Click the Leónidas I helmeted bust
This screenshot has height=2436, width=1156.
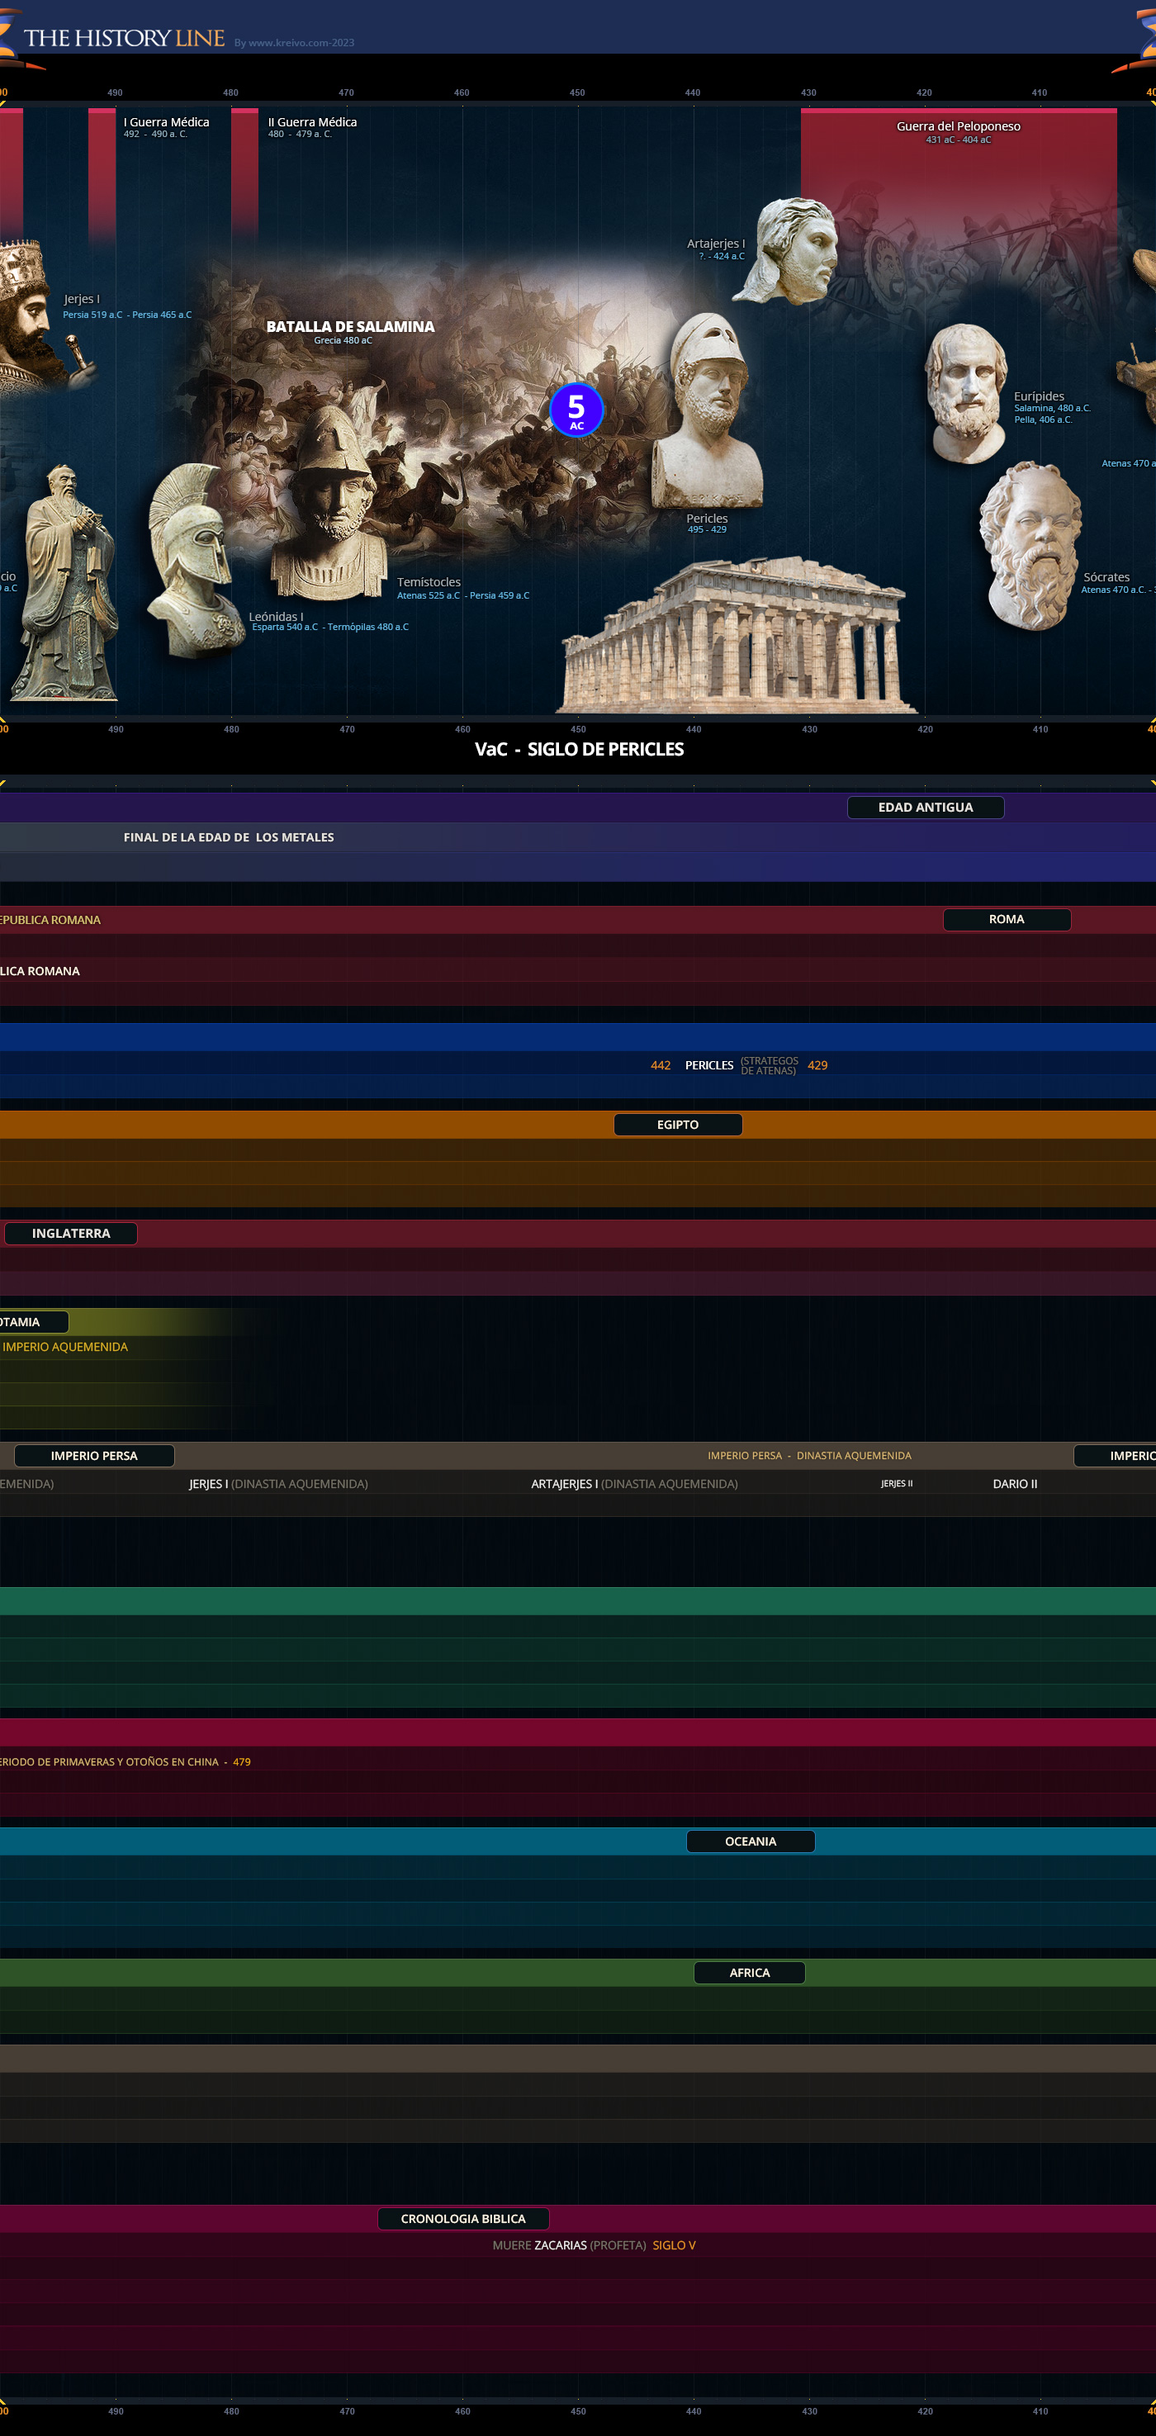pyautogui.click(x=197, y=561)
